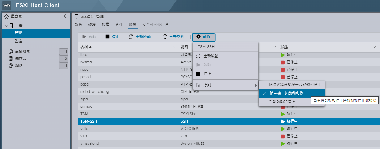Image resolution: width=380 pixels, height=149 pixels.
Task: Select 手動啟動和停止 policy
Action: [292, 102]
